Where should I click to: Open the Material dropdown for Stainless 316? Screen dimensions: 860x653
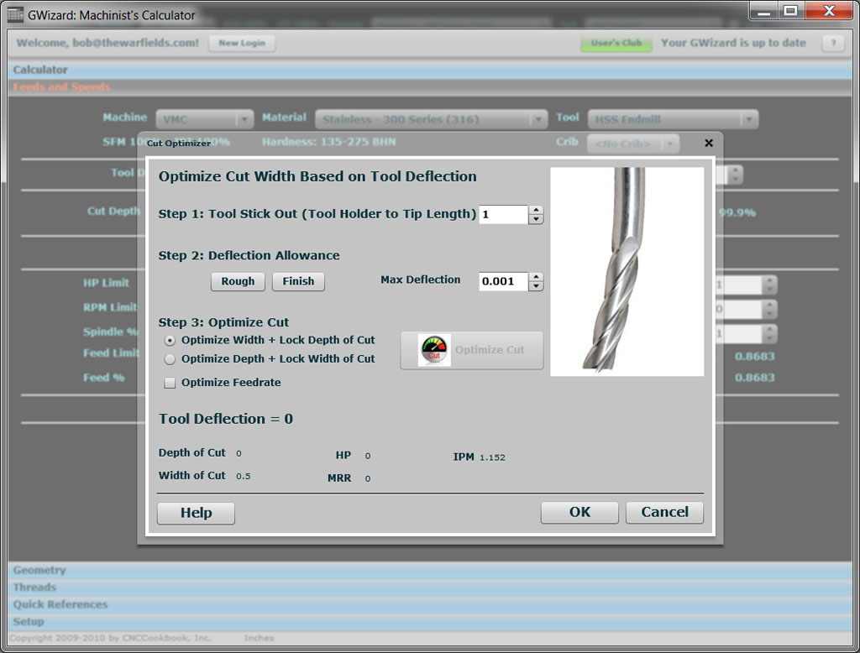click(x=431, y=118)
